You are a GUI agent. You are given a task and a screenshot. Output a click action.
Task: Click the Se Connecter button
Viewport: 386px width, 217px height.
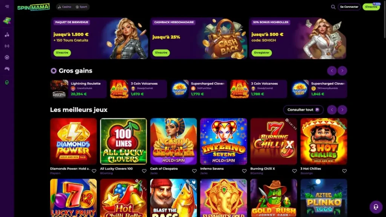click(x=349, y=7)
